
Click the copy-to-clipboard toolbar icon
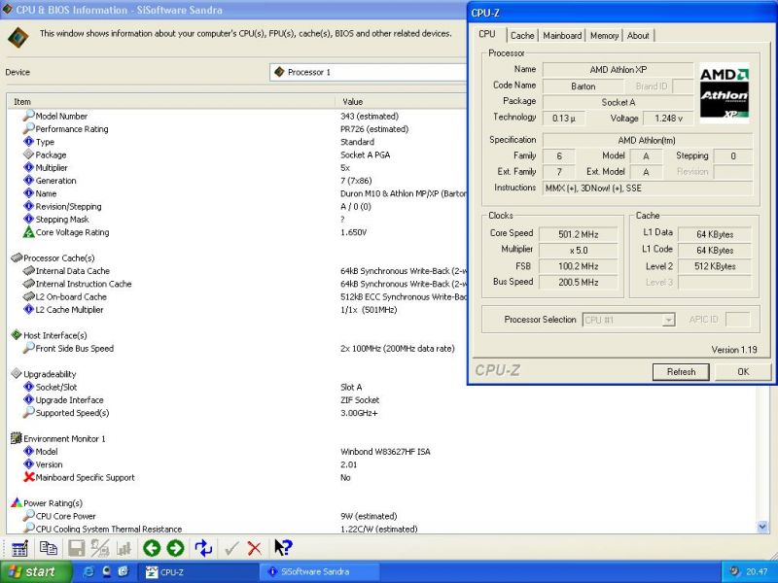click(48, 548)
